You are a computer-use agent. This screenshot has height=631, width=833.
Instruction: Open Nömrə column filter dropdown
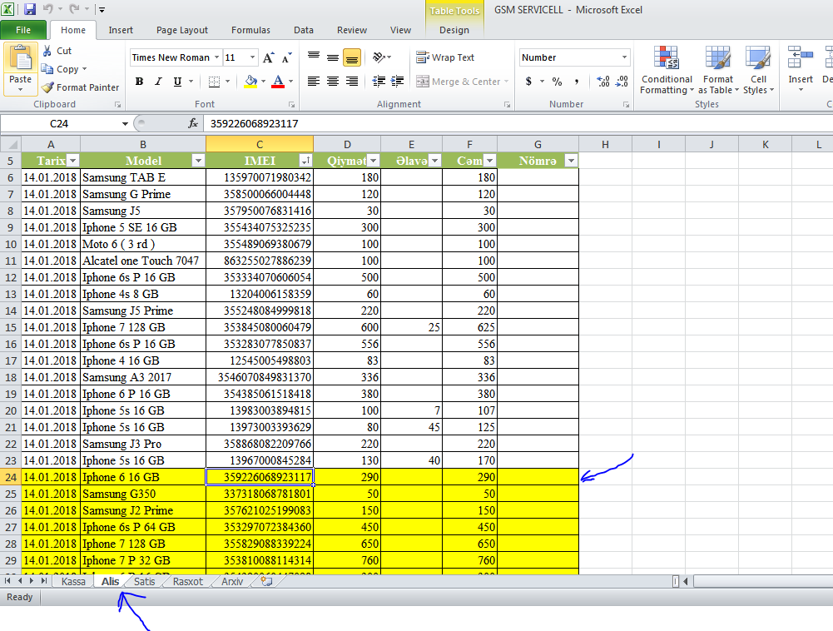pos(571,161)
